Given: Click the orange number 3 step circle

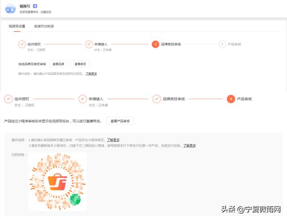Looking at the screenshot, I should pyautogui.click(x=156, y=44).
